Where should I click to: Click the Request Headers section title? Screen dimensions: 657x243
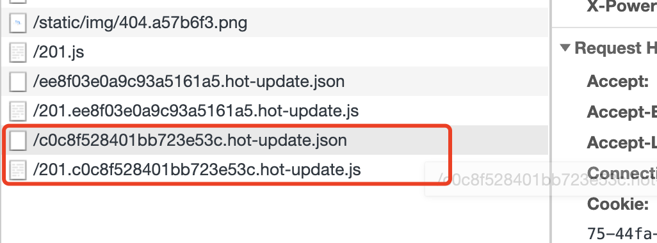pos(615,48)
